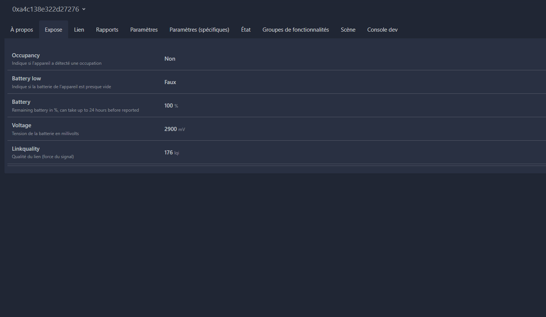546x317 pixels.
Task: Switch to the À propos tab
Action: click(x=22, y=30)
